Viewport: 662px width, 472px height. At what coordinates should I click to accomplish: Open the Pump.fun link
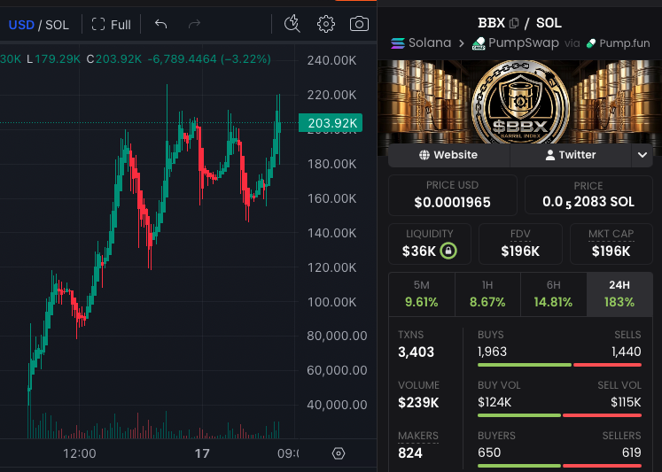click(618, 43)
